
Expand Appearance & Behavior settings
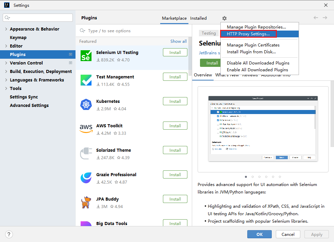(6, 29)
